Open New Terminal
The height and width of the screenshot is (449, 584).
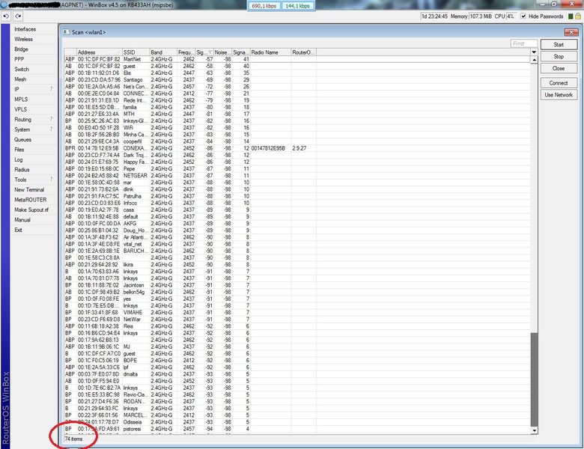(29, 190)
